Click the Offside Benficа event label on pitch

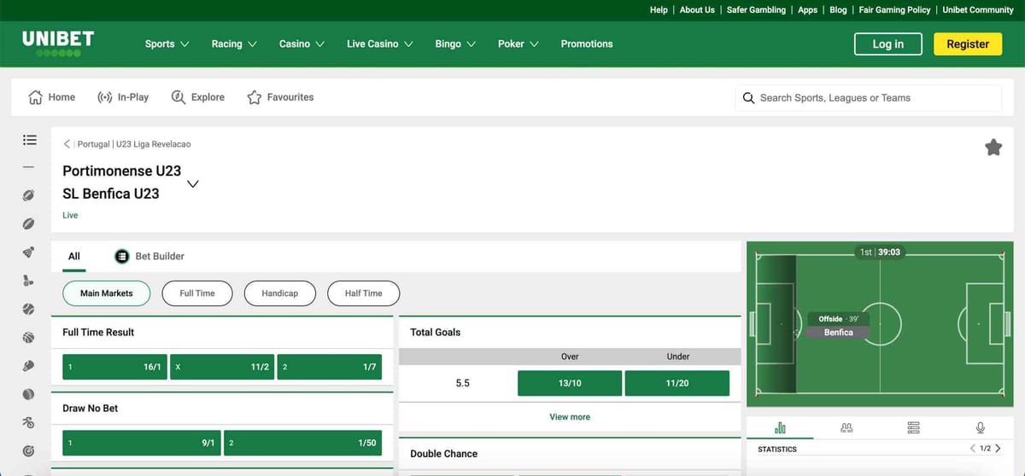click(x=838, y=325)
